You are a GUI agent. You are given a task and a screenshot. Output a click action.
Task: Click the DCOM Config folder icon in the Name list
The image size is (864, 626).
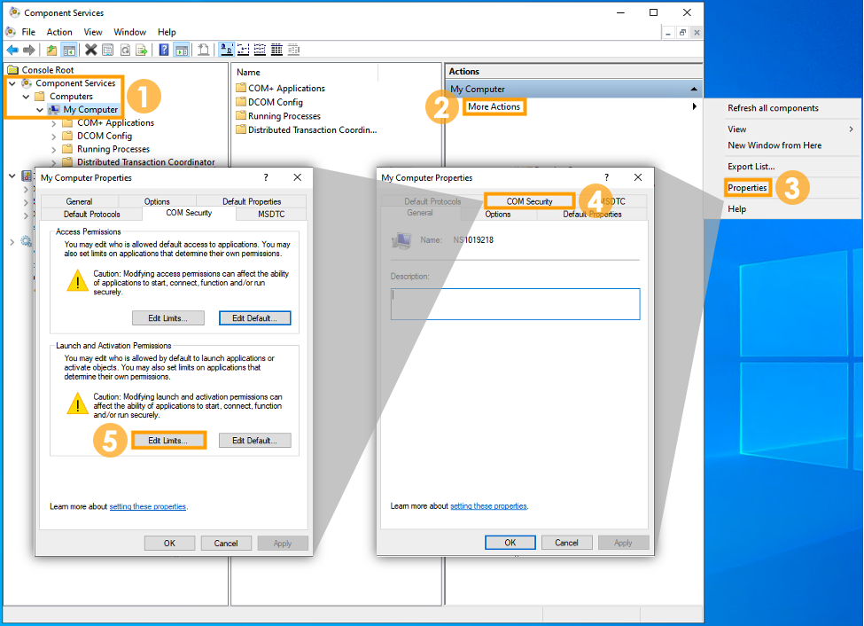[x=241, y=102]
